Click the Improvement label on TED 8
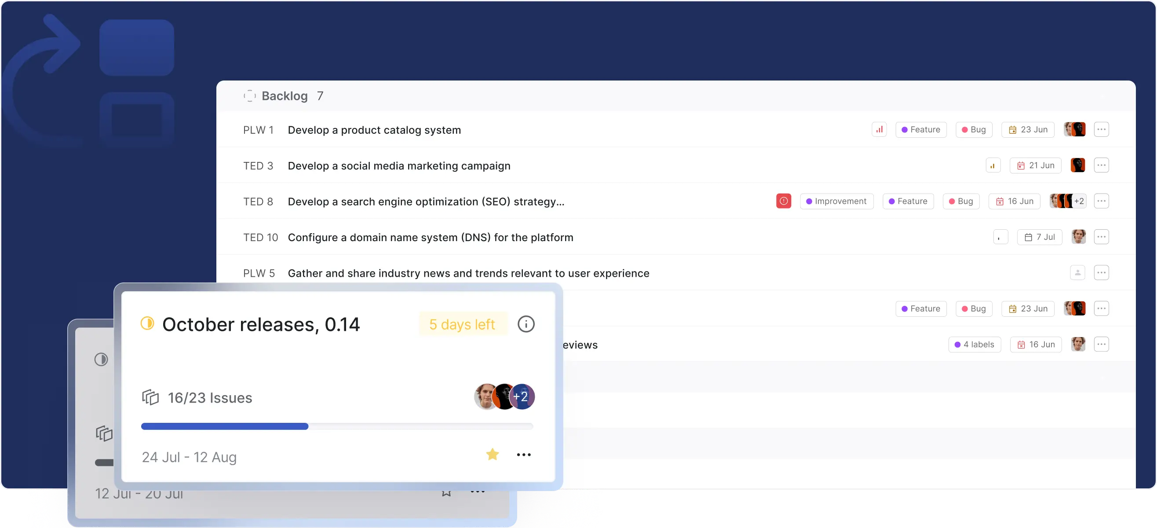 836,202
